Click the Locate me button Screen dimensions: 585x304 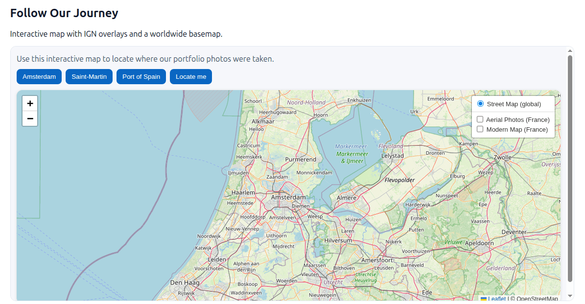pos(191,76)
